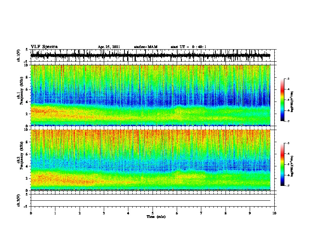Click the "10" kHz tick on ch.1 spectrogram

click(x=27, y=65)
